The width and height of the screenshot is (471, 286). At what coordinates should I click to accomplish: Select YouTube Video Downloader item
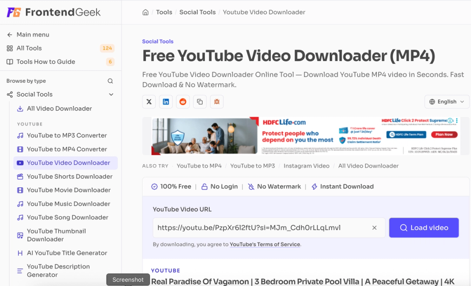[x=65, y=163]
